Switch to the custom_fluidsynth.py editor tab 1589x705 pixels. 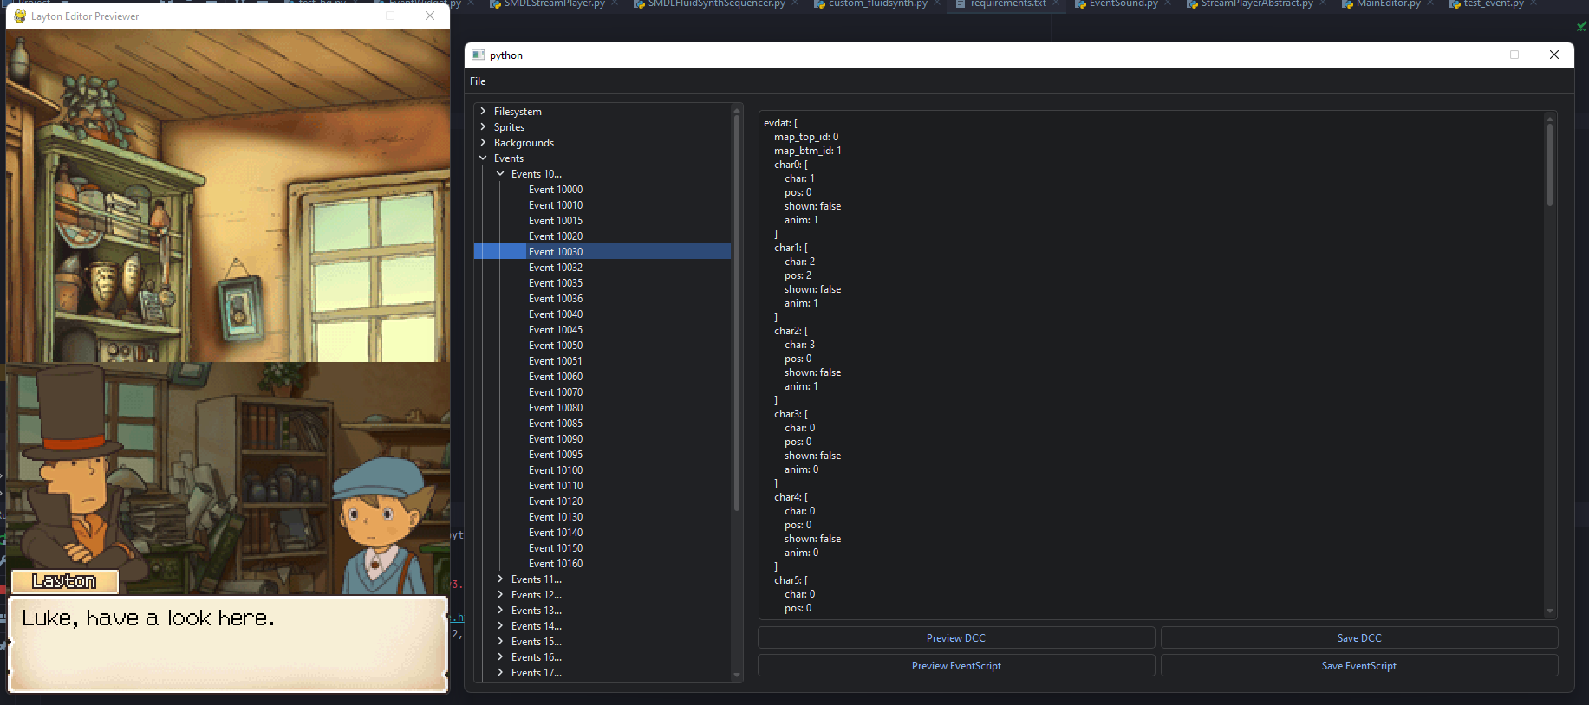877,4
